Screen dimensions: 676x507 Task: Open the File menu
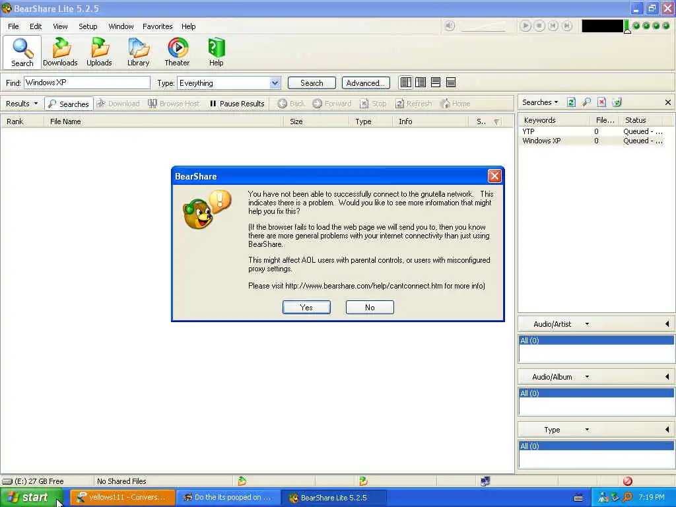(x=13, y=26)
